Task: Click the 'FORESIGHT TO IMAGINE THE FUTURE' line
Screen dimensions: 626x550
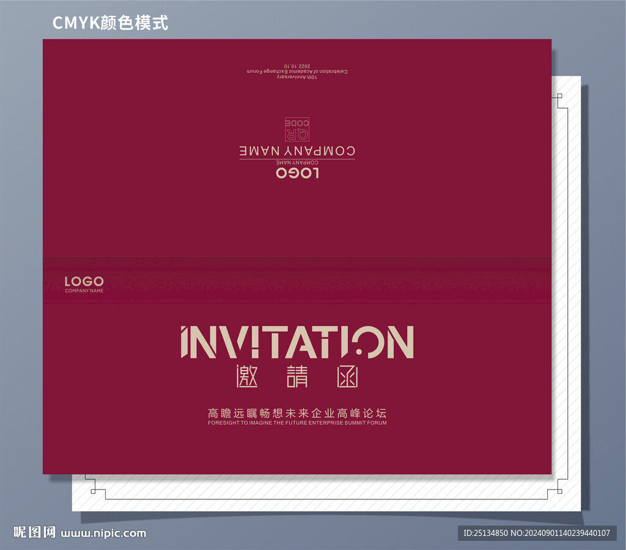Action: click(297, 423)
